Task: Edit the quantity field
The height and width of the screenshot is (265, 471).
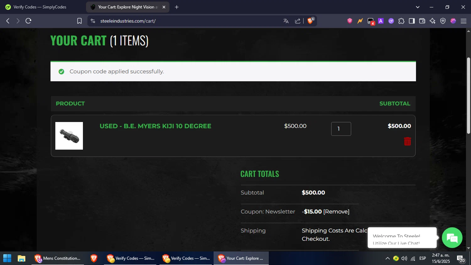Action: (x=341, y=129)
